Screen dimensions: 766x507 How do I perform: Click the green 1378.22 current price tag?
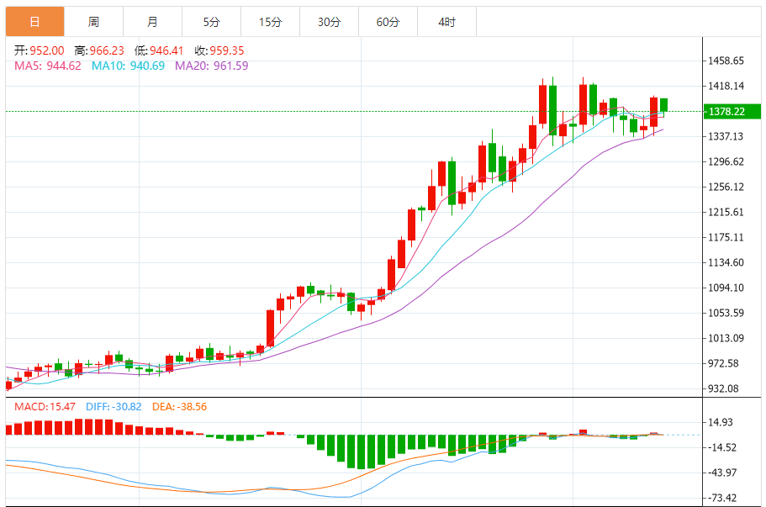[x=726, y=112]
